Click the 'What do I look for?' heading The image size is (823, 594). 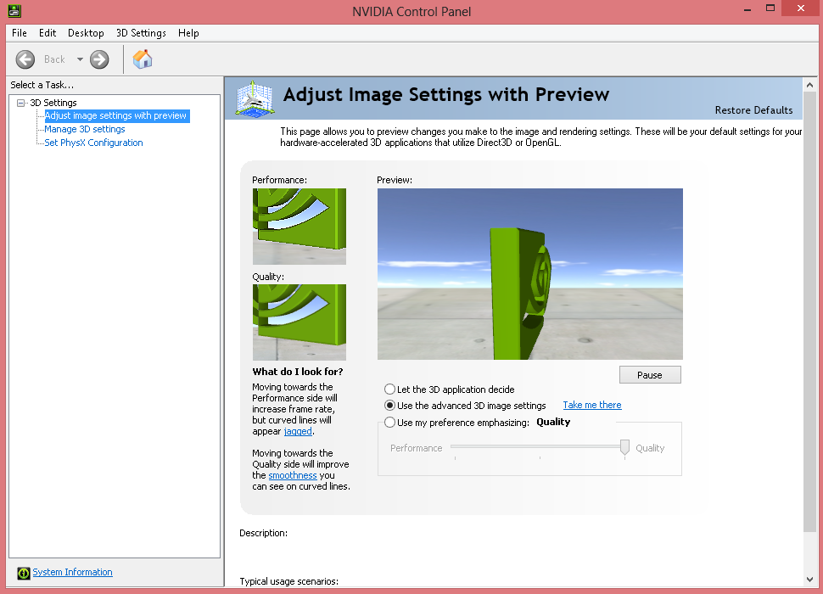(x=298, y=372)
